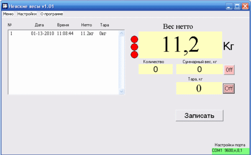Click the Суммарный вес value field

[x=200, y=69]
